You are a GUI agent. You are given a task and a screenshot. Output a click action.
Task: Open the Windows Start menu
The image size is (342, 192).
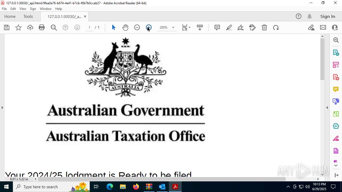pyautogui.click(x=6, y=187)
